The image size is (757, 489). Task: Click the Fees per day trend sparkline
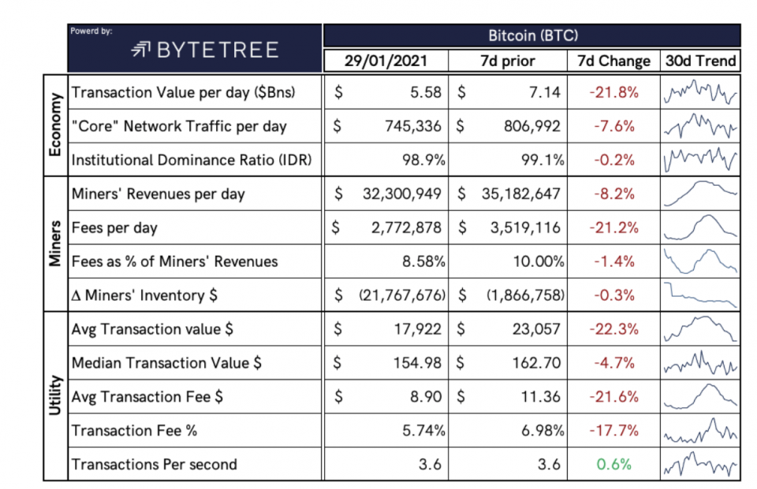tap(700, 228)
